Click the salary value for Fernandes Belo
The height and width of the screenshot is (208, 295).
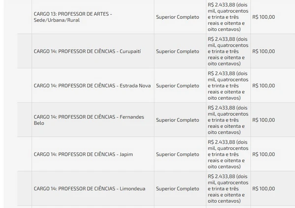point(228,120)
